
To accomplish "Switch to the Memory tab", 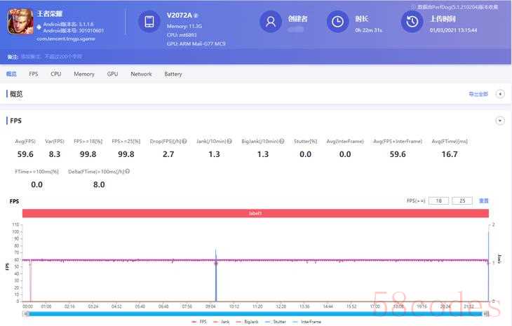I will click(84, 74).
